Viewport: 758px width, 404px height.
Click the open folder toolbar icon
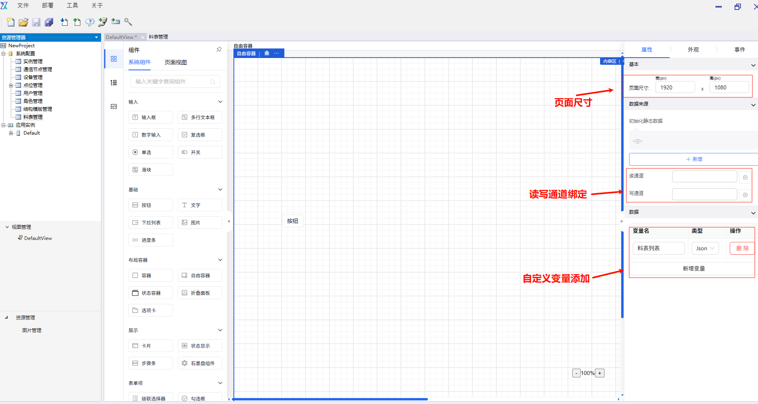point(23,22)
